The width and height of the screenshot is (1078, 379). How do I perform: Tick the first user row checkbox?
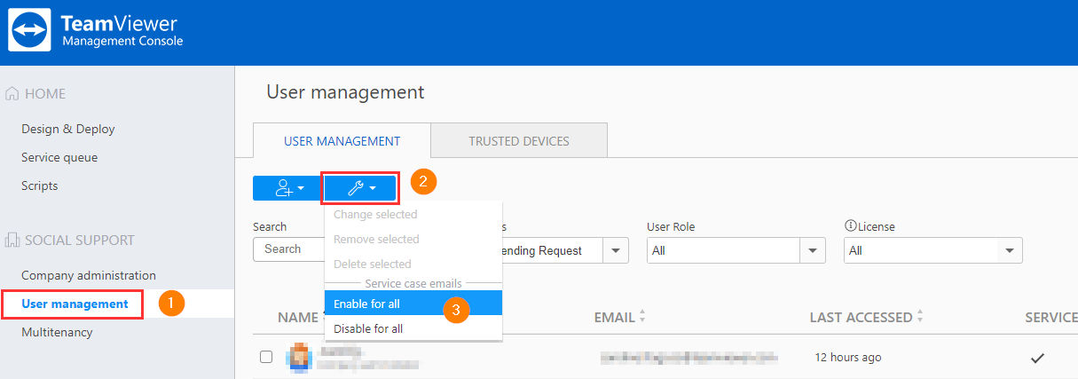click(x=266, y=357)
